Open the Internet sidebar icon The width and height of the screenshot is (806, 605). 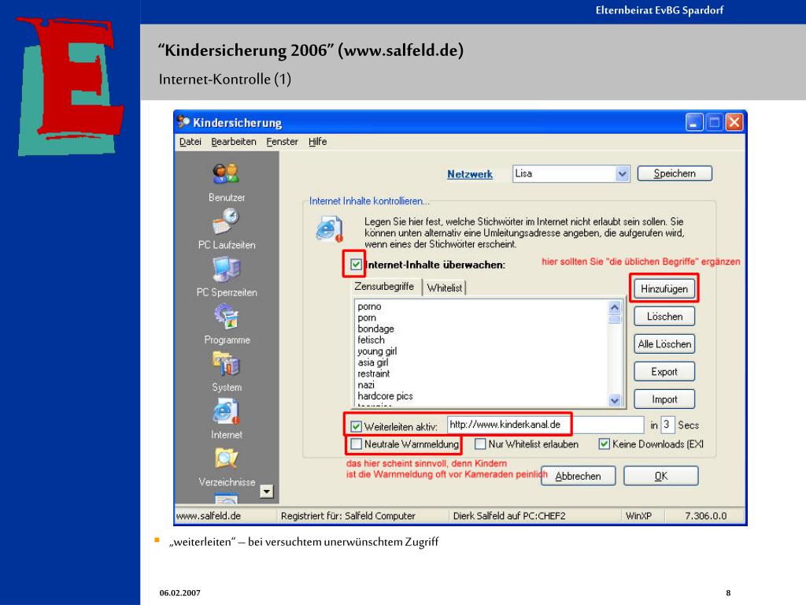226,411
